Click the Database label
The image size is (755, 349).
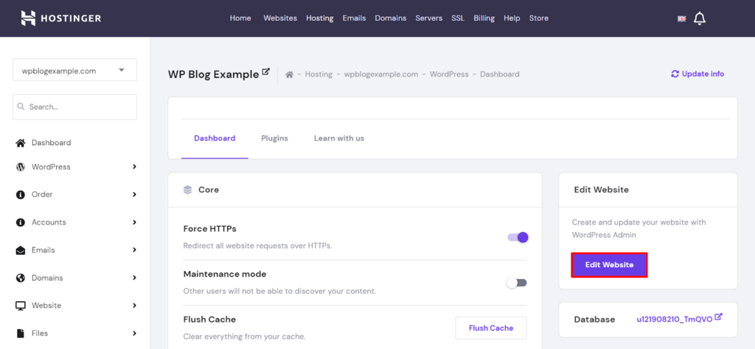point(594,320)
